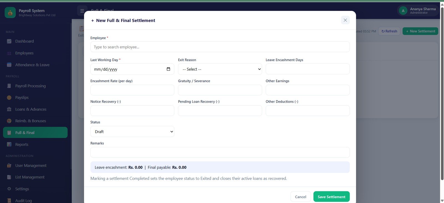The image size is (444, 203).
Task: Click the Leave encashment Rs. 0.00 value
Action: [x=135, y=168]
